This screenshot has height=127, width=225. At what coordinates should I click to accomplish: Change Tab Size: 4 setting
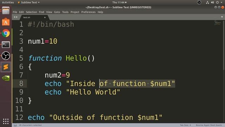(185, 125)
